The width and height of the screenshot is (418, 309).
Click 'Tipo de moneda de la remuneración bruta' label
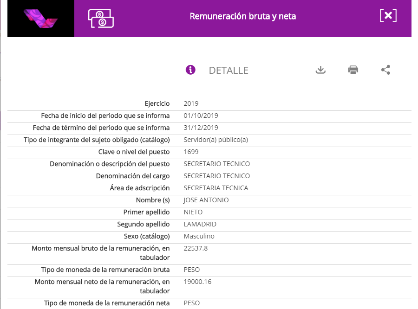[105, 270]
